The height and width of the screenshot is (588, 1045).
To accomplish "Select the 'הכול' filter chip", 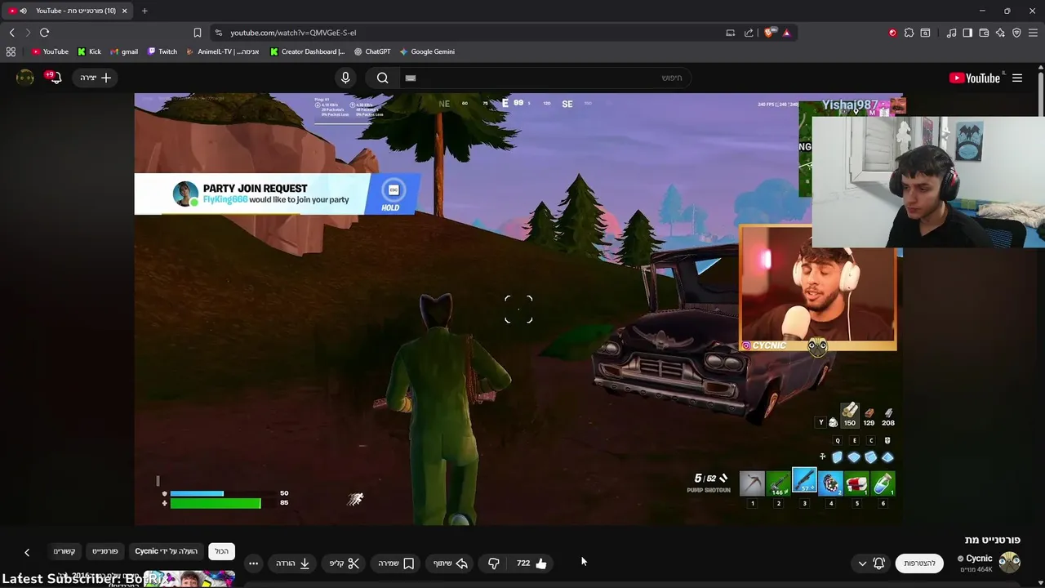I will [x=221, y=551].
